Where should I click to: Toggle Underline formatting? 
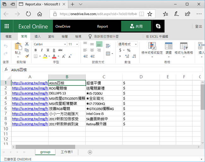[48, 50]
